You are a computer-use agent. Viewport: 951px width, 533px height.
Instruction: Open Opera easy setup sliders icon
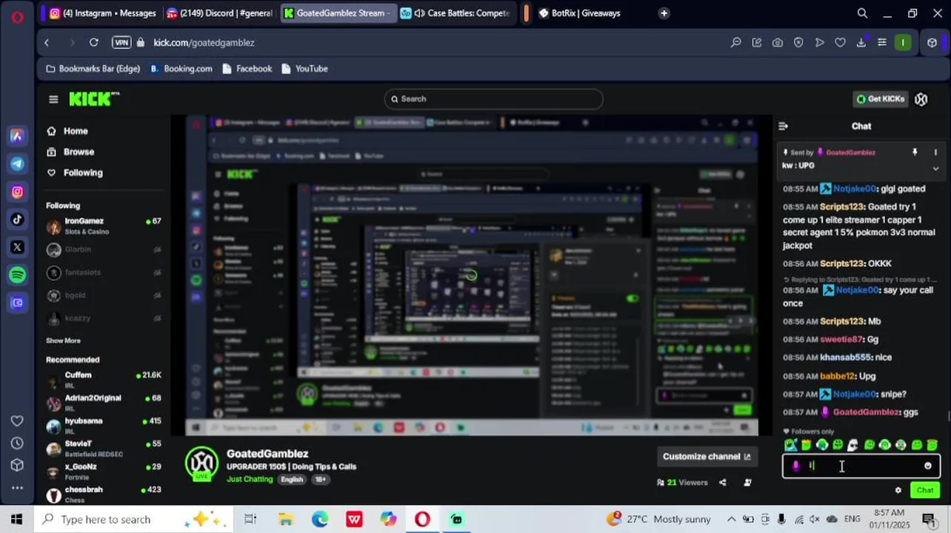pyautogui.click(x=881, y=42)
